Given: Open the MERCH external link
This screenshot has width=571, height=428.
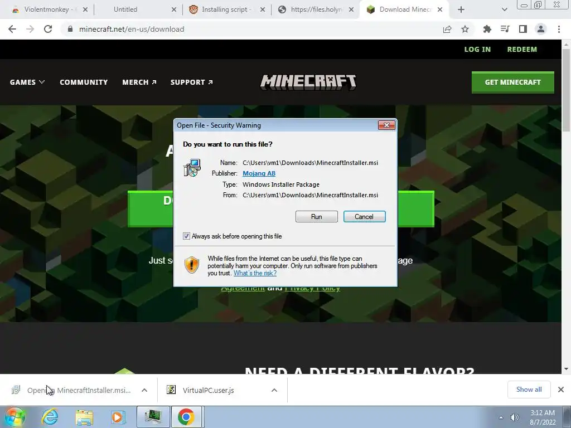Looking at the screenshot, I should 139,82.
